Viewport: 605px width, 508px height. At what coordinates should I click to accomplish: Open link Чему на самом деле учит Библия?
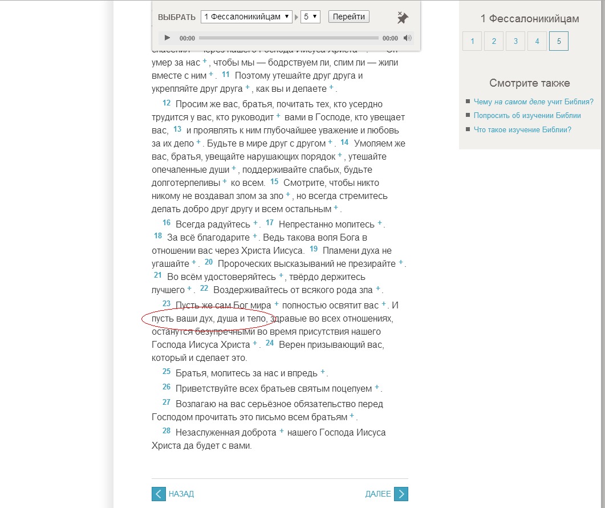pyautogui.click(x=533, y=102)
